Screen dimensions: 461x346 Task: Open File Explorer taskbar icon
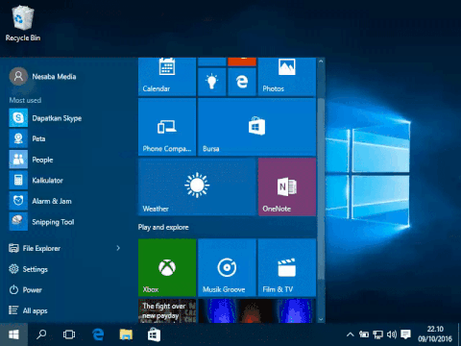126,334
